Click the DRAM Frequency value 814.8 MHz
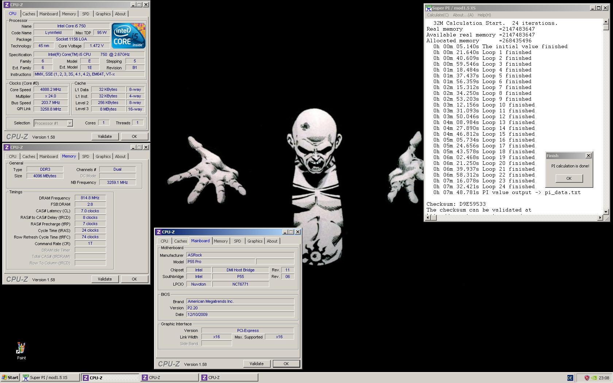This screenshot has width=613, height=383. point(90,198)
